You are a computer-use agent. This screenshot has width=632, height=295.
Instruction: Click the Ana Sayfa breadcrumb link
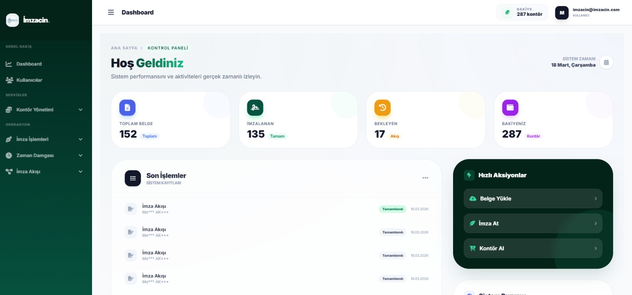tap(124, 48)
